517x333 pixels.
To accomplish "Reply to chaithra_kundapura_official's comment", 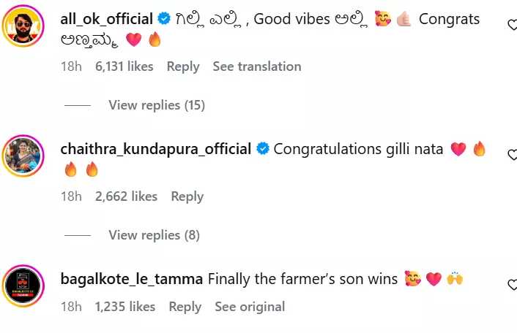I will (x=187, y=196).
